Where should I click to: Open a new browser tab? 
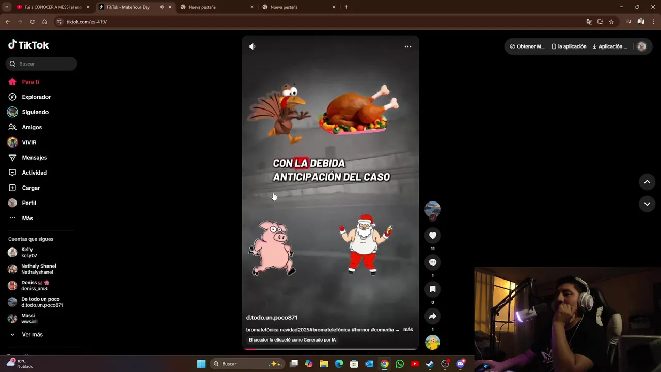346,7
